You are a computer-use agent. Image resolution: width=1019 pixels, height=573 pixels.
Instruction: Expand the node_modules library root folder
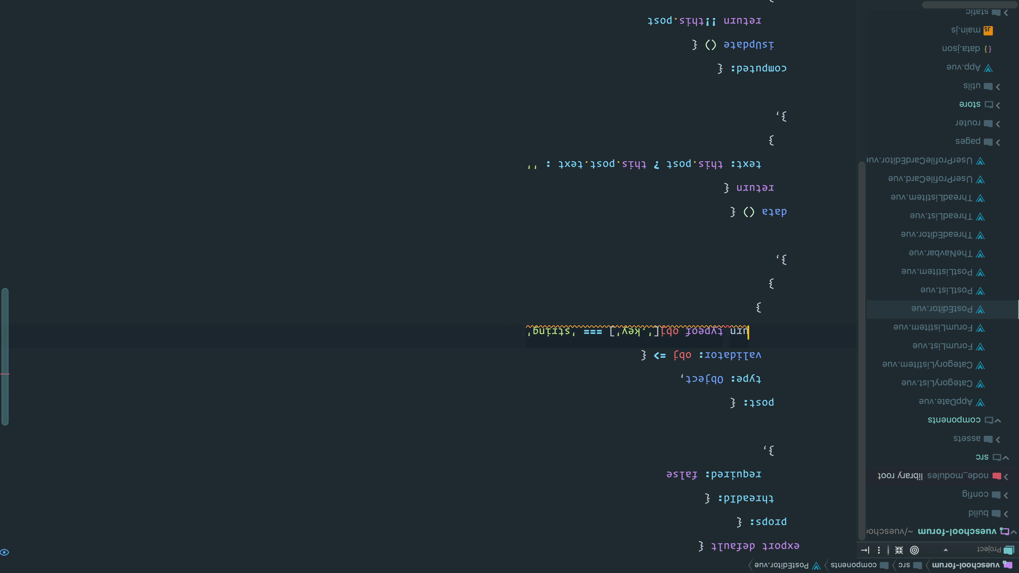pos(1005,476)
